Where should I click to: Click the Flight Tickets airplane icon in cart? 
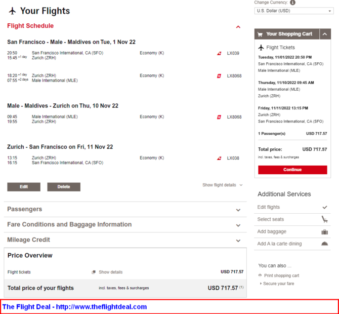[261, 48]
